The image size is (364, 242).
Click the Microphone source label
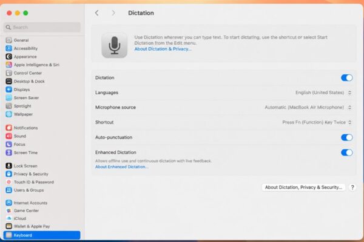pos(115,108)
